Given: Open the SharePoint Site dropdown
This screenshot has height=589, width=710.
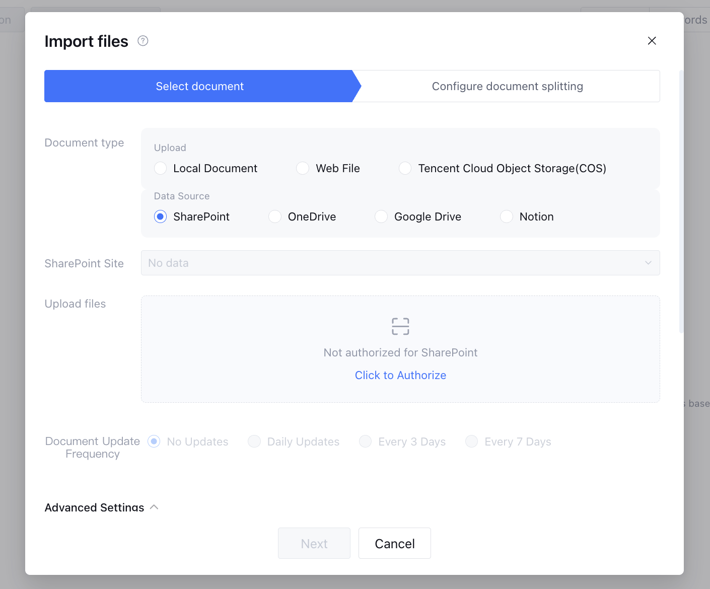Looking at the screenshot, I should pyautogui.click(x=393, y=263).
